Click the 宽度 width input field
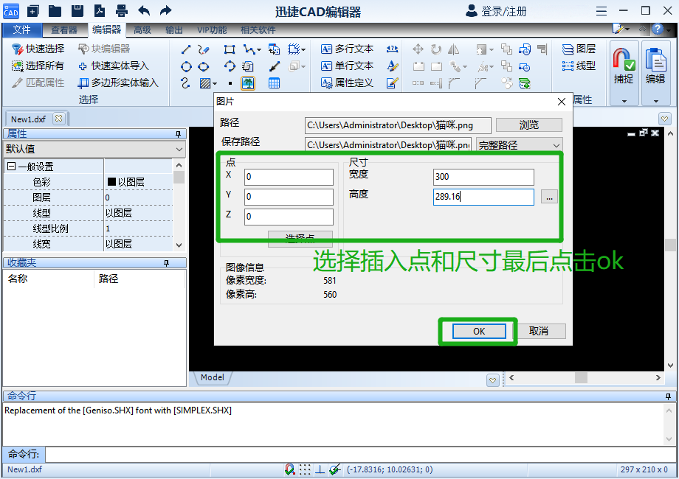The width and height of the screenshot is (679, 479). (483, 177)
